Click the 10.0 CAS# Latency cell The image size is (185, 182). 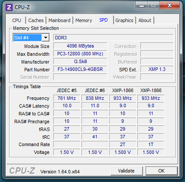(67, 106)
